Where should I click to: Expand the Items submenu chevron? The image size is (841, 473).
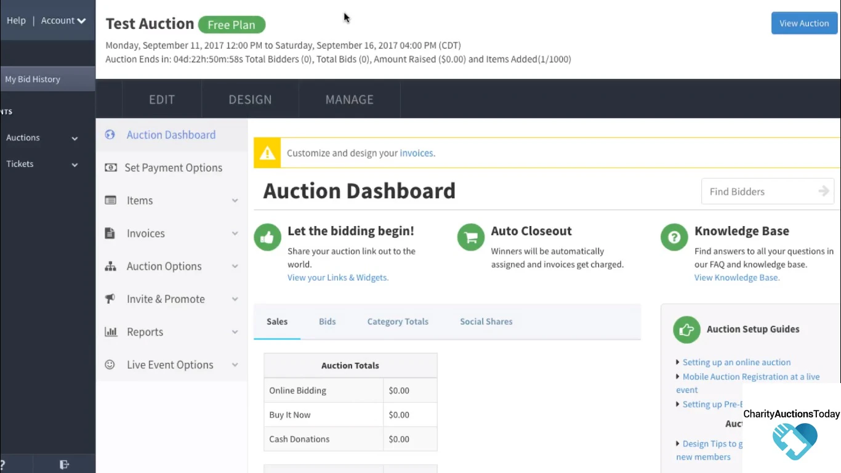point(235,201)
